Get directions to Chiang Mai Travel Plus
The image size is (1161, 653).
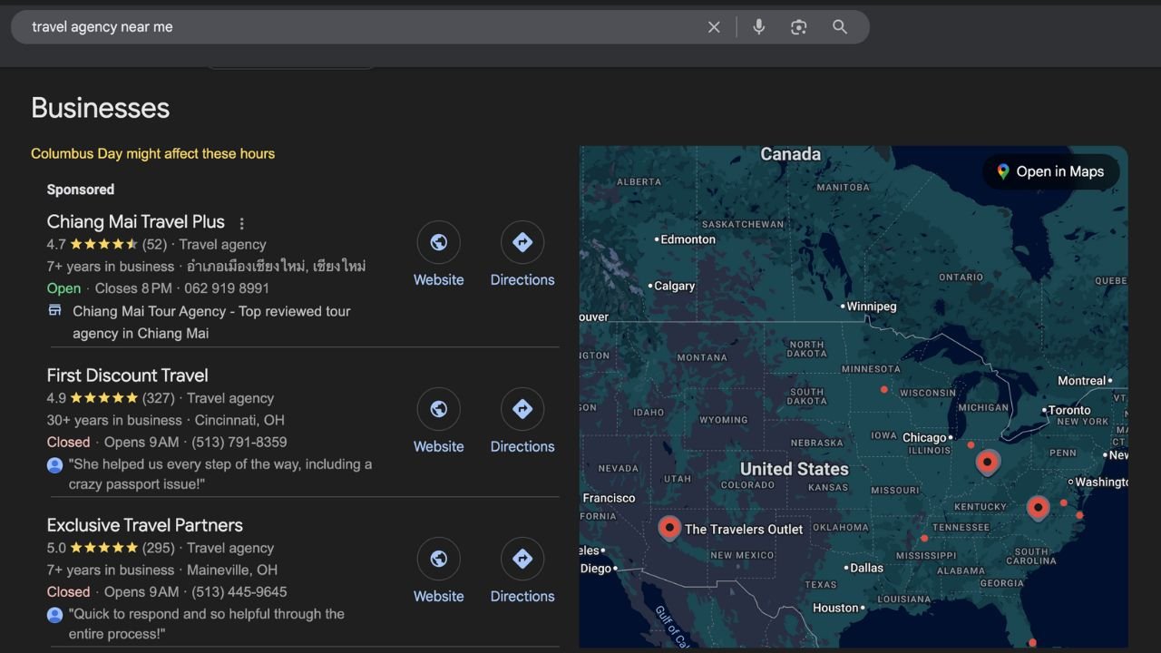[522, 243]
